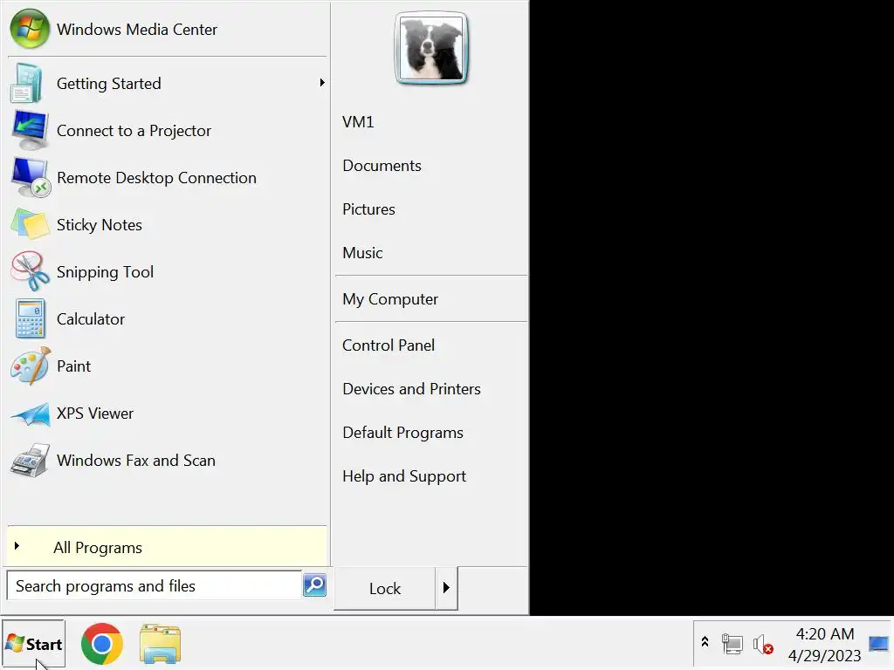Open Music from the Start menu
The height and width of the screenshot is (670, 894).
tap(362, 253)
